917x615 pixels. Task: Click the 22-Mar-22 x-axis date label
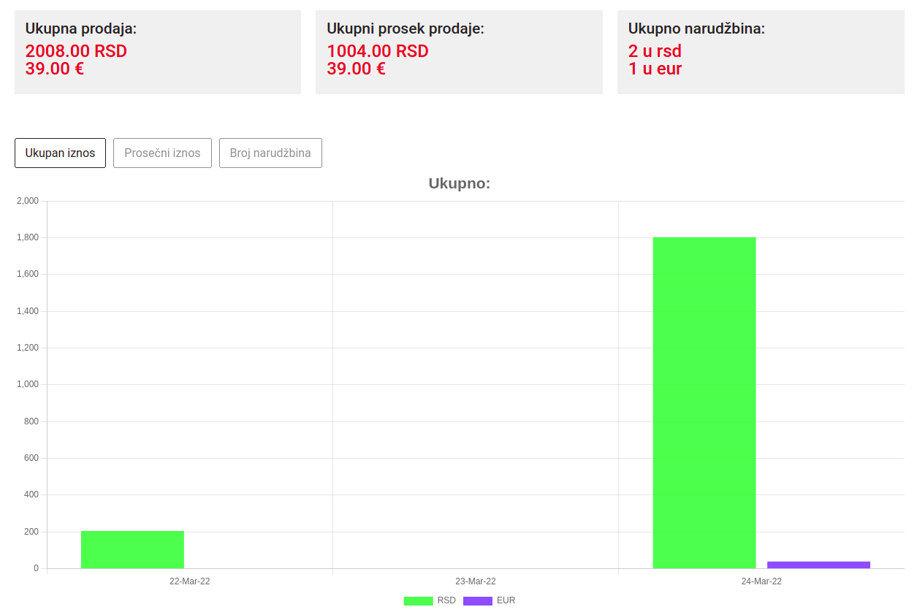(189, 581)
